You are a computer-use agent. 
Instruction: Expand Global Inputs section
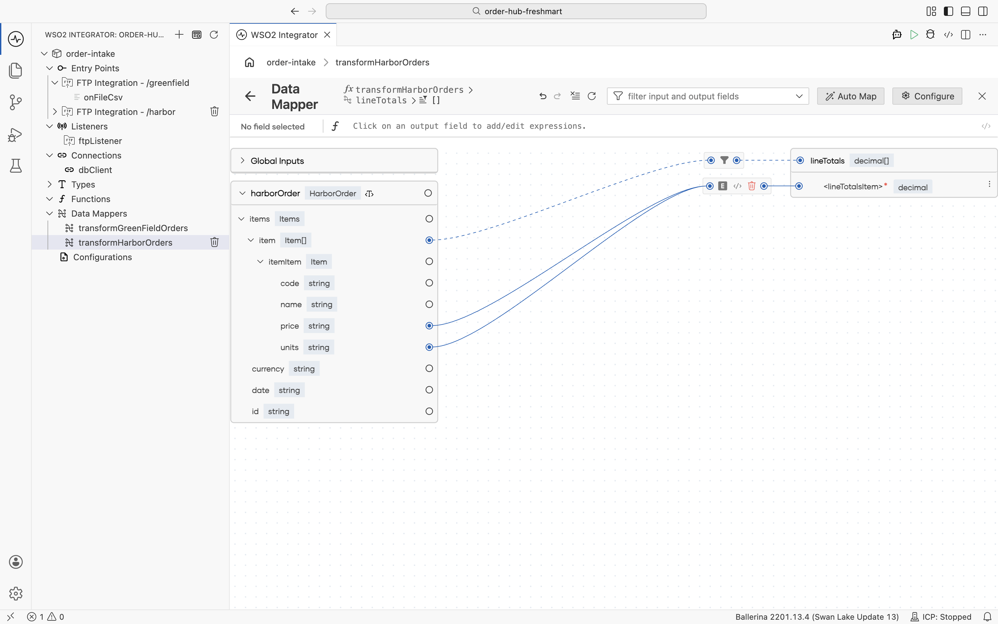243,160
